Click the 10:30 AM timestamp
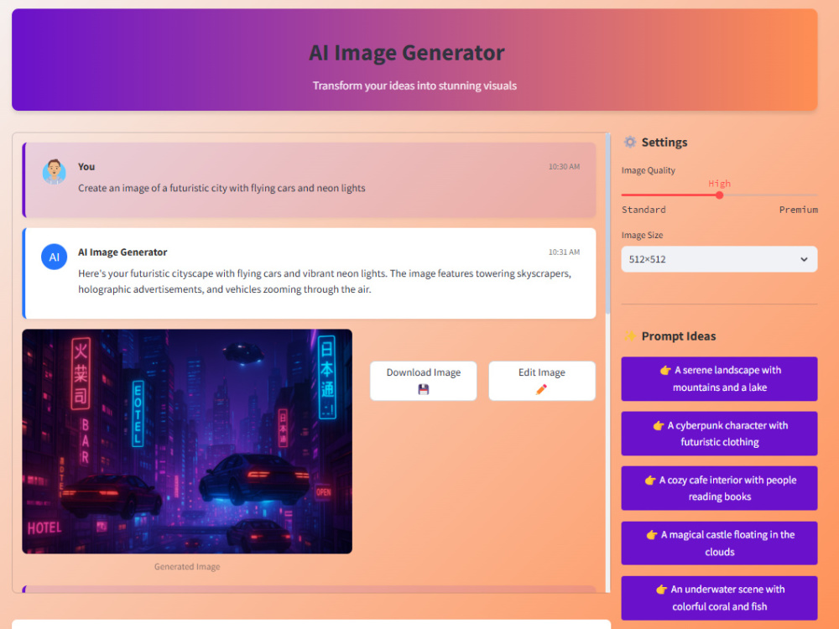Image resolution: width=839 pixels, height=629 pixels. pyautogui.click(x=564, y=166)
